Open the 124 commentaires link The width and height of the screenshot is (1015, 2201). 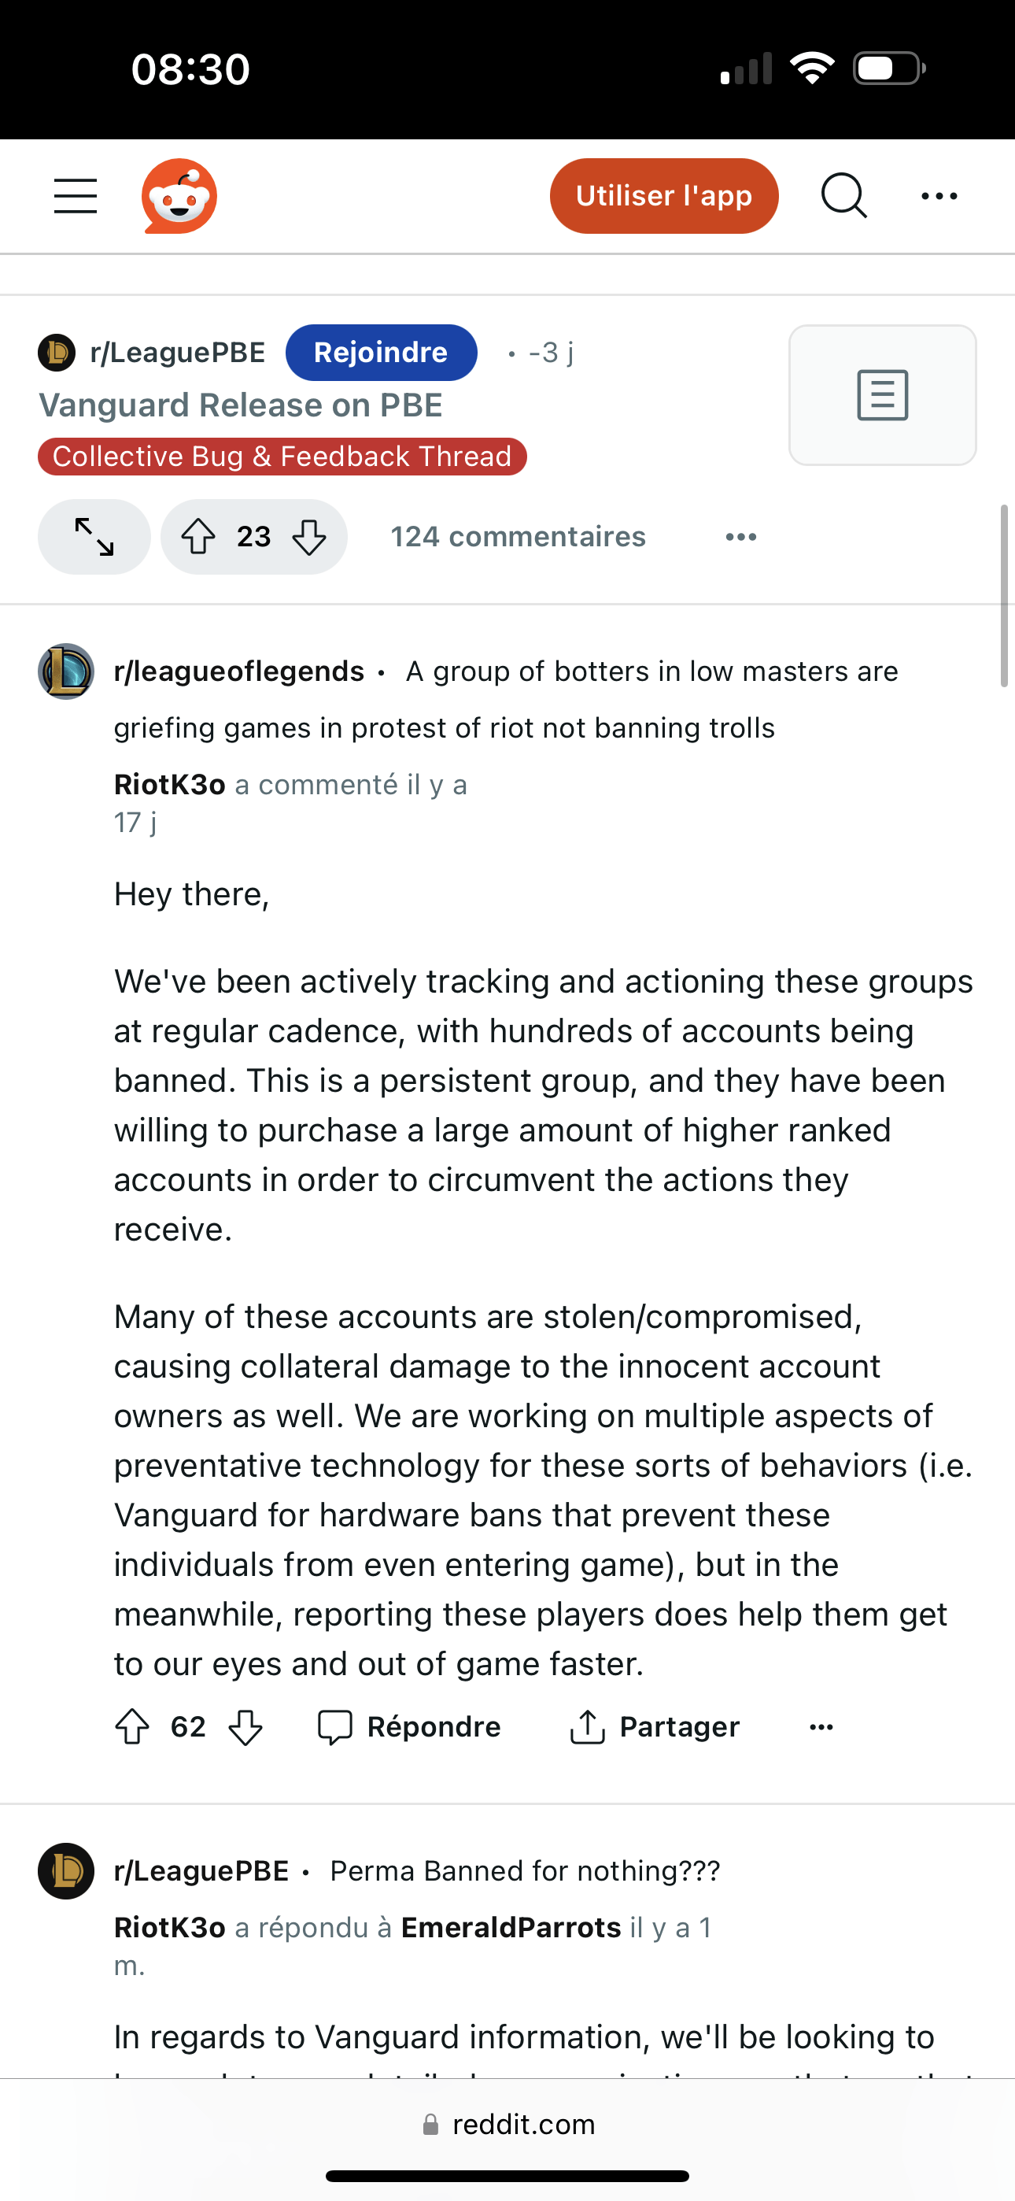[518, 537]
